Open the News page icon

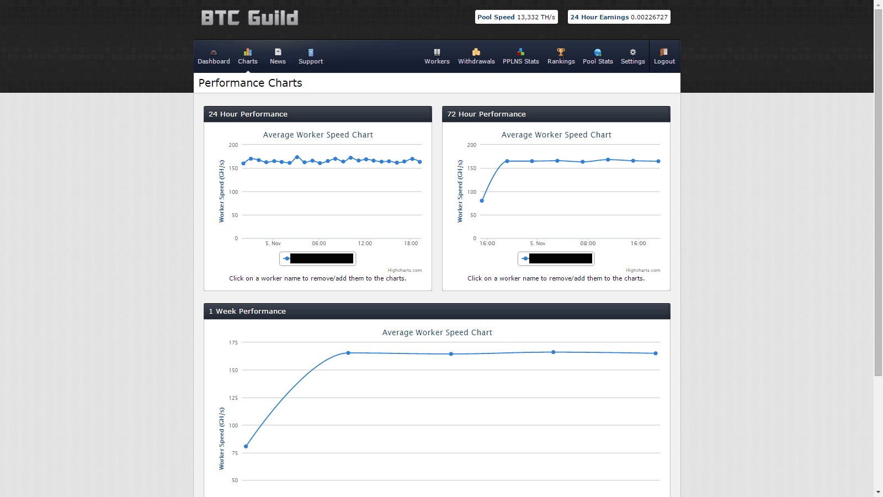pos(278,52)
